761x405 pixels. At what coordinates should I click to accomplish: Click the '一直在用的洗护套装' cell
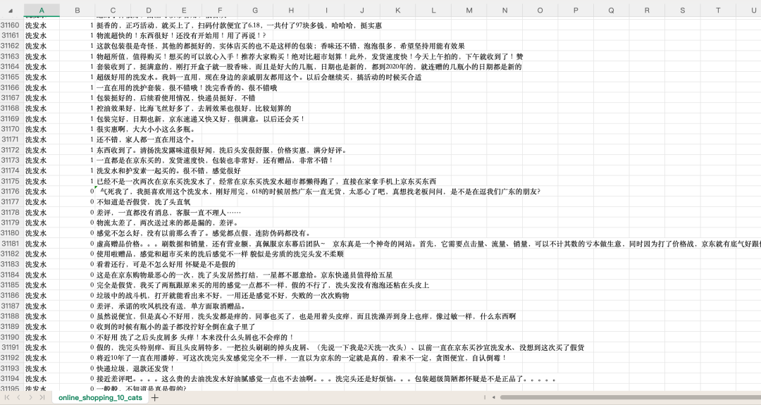(x=187, y=88)
